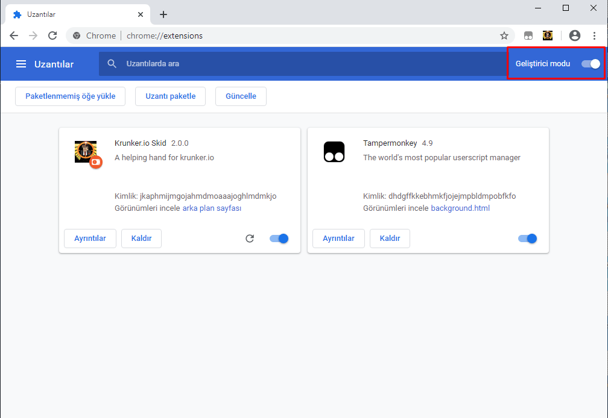The image size is (608, 418).
Task: Click the Krunker.io Skid Kimlik ID text
Action: [195, 196]
